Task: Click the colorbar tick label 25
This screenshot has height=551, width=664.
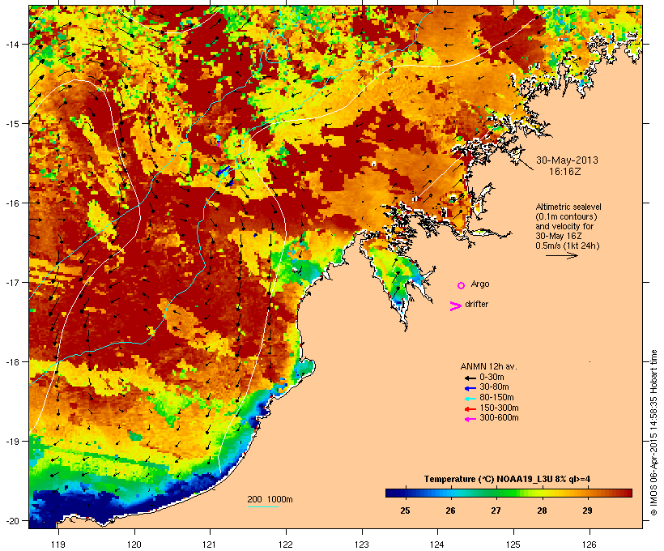Action: point(405,510)
